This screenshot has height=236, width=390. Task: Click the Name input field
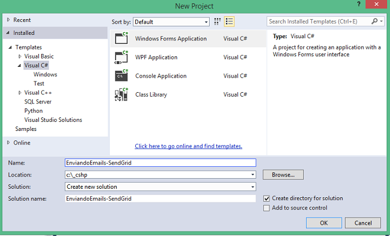tap(161, 162)
